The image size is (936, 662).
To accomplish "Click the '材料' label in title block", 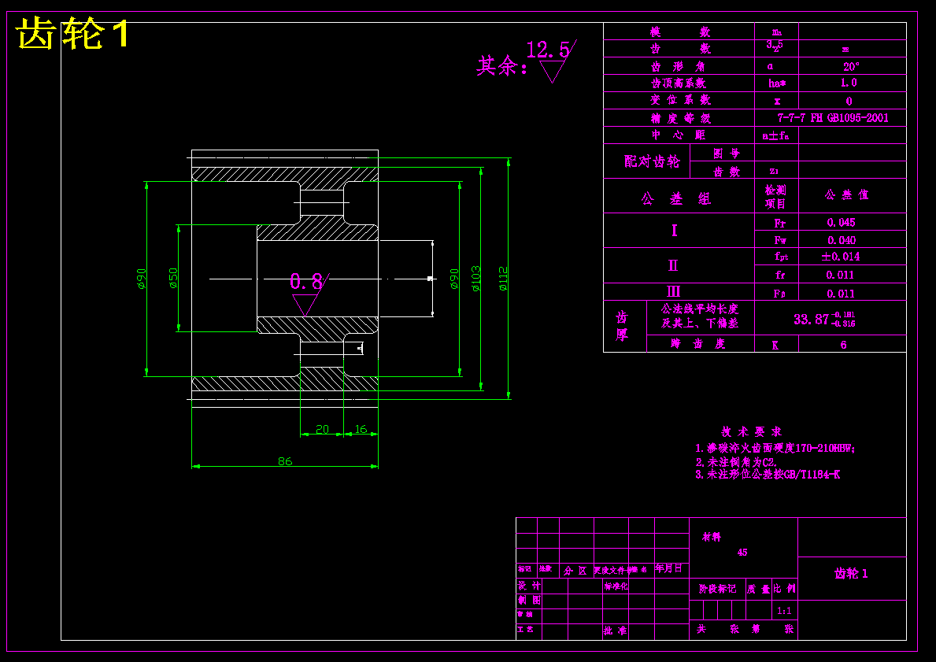I will pyautogui.click(x=712, y=538).
